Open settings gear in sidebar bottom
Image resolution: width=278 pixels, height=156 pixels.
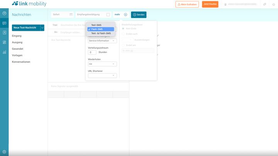(4, 152)
